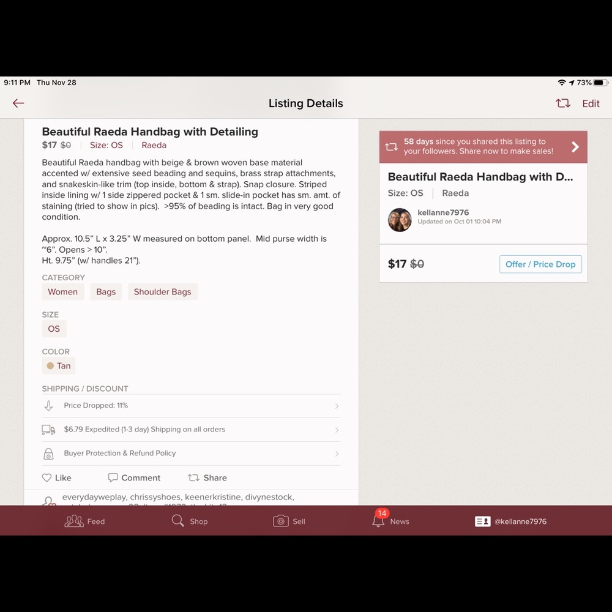
Task: Open the @kellanne7976 profile tab
Action: click(x=510, y=521)
